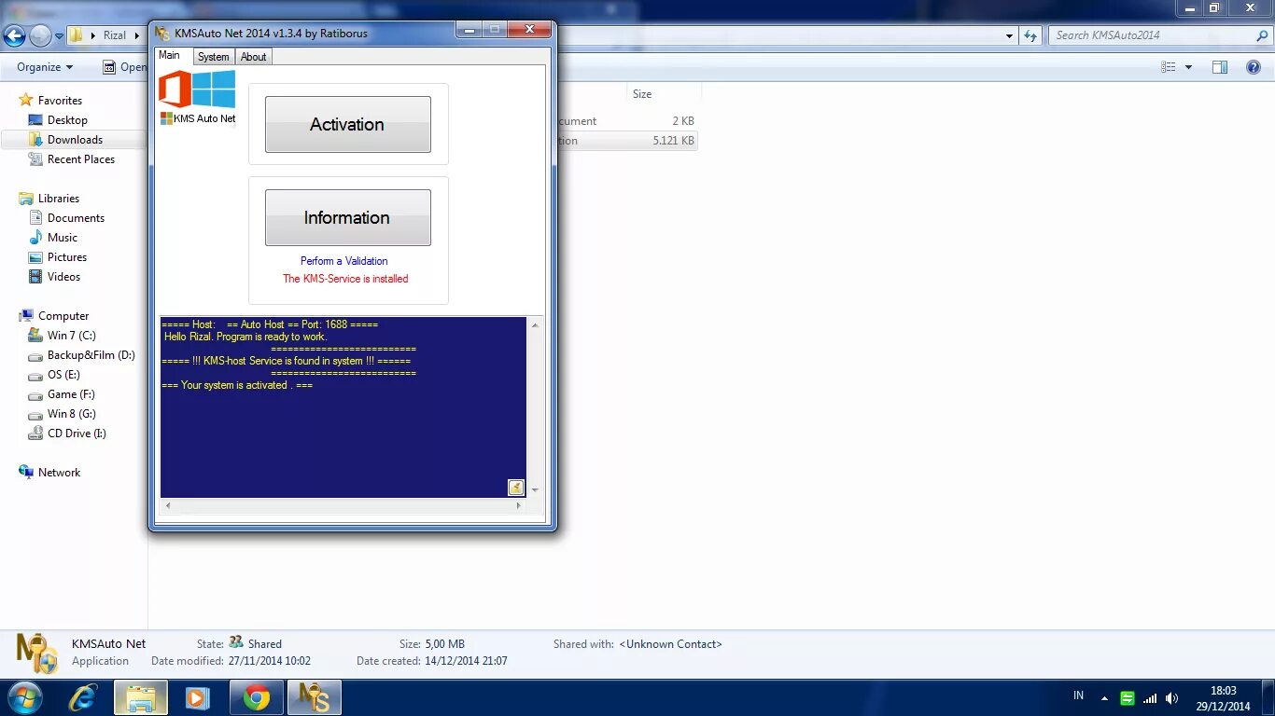This screenshot has width=1275, height=716.
Task: Select Recent Places in Favorites
Action: [x=81, y=159]
